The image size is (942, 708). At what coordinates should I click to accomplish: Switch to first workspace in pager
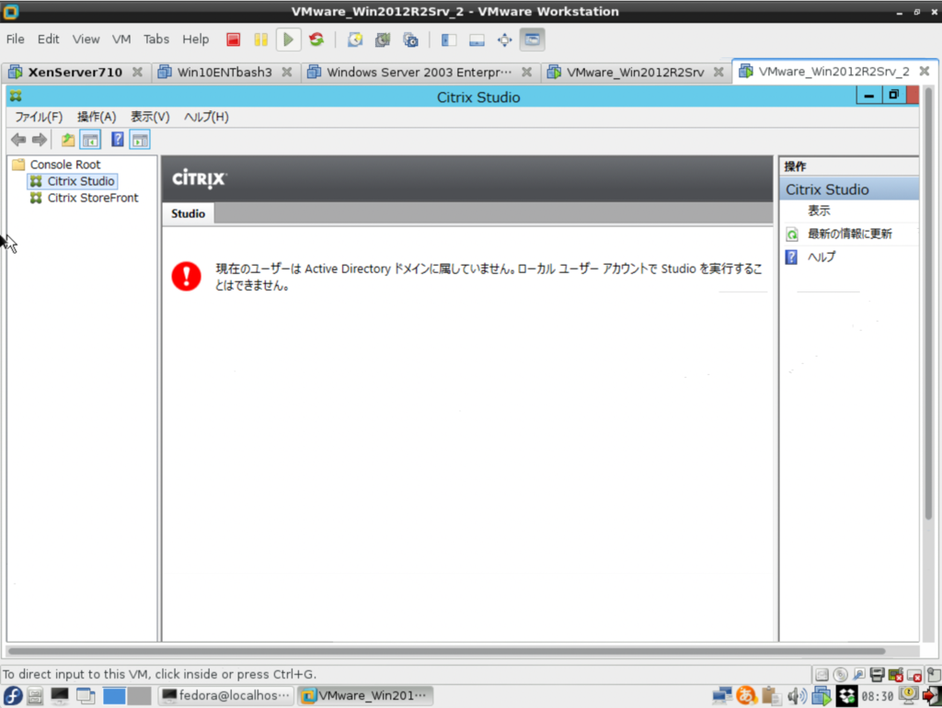point(114,695)
